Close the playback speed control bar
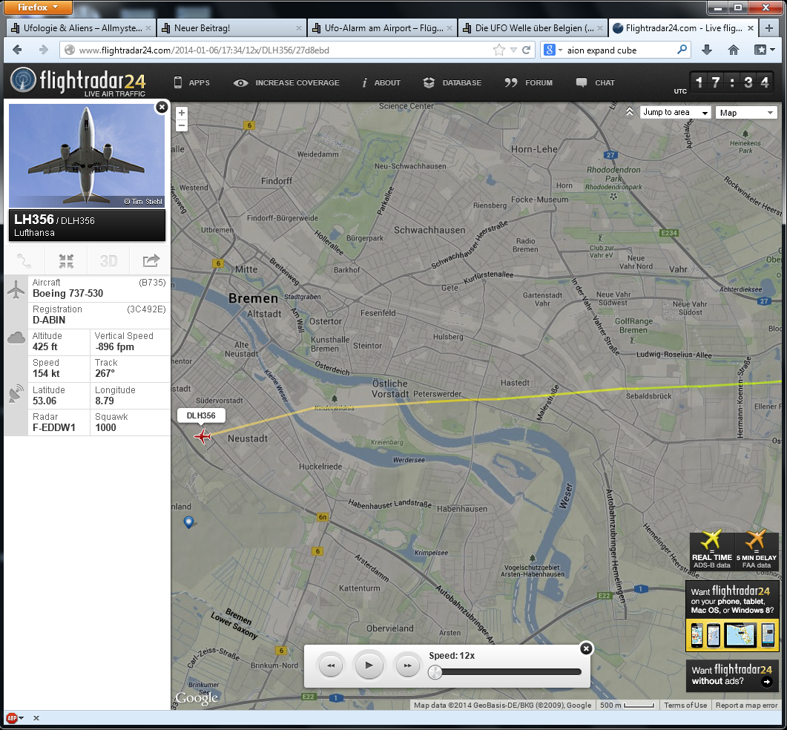 click(x=586, y=648)
